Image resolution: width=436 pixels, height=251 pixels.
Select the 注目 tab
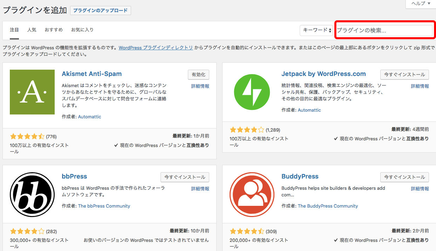14,30
